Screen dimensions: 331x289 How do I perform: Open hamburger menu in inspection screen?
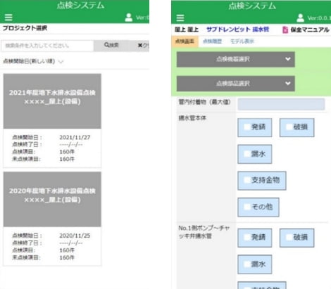tap(180, 18)
